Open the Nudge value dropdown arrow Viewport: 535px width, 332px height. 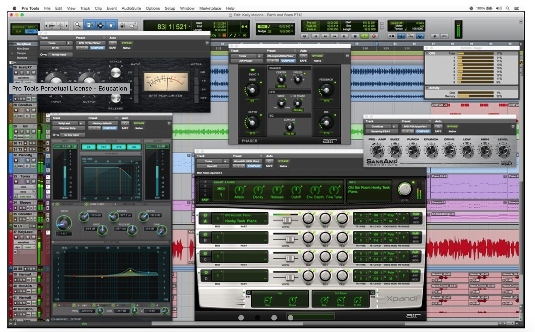[292, 31]
